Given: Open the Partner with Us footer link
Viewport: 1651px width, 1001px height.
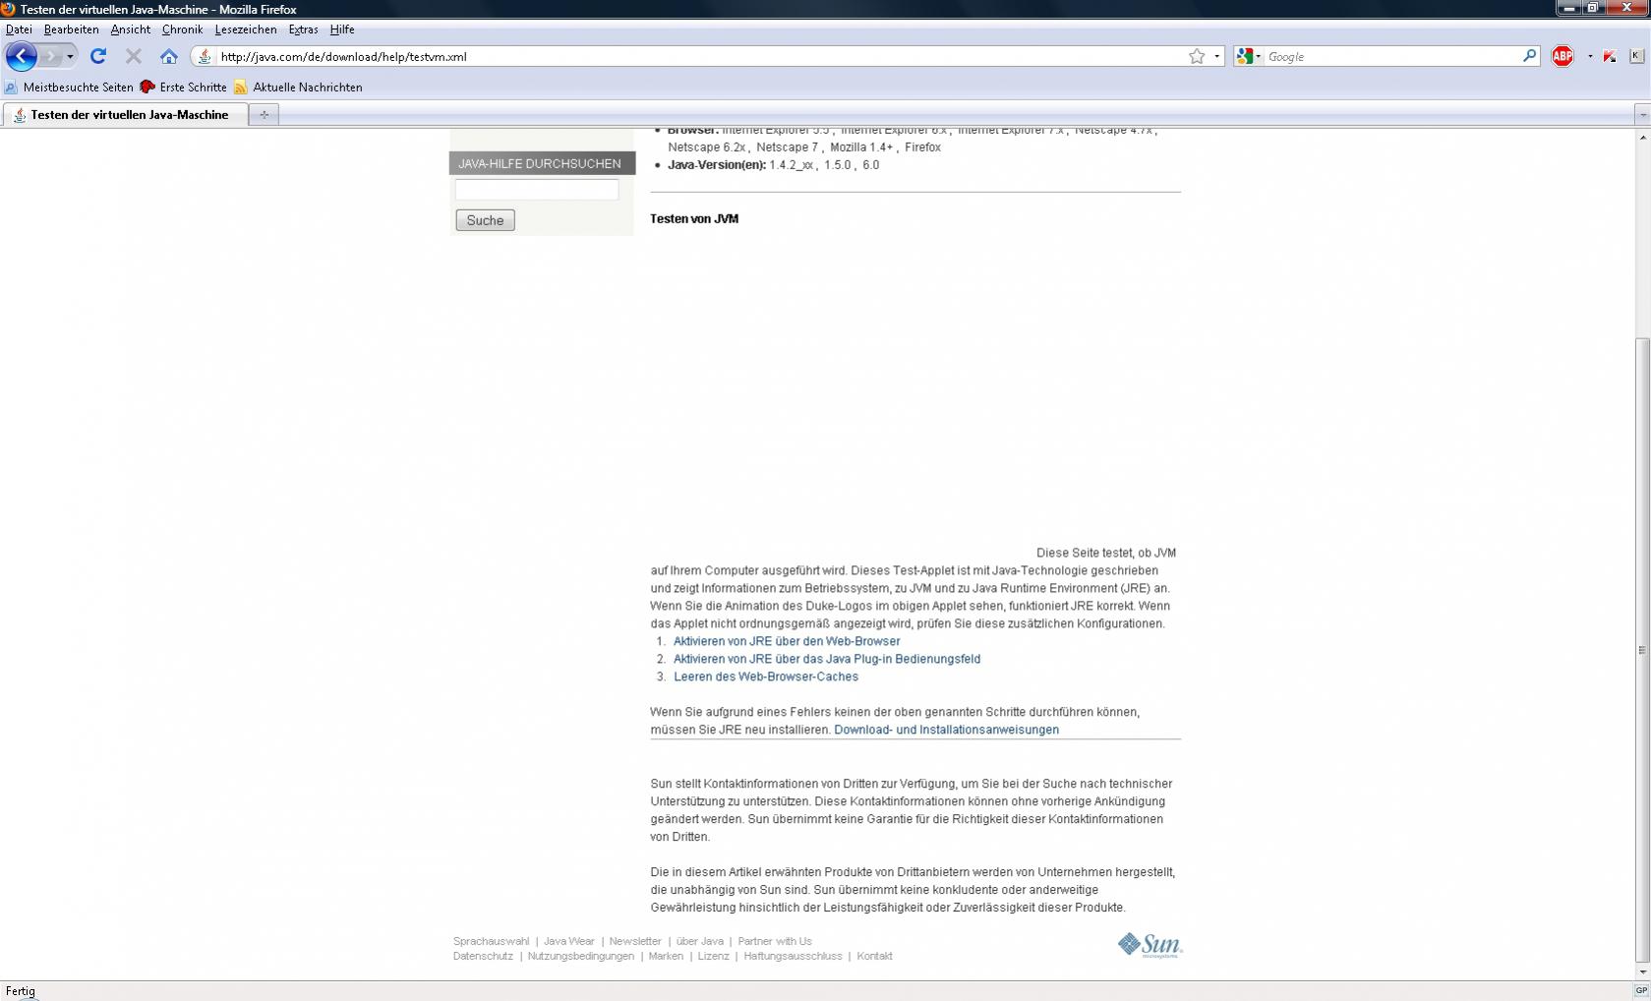Looking at the screenshot, I should [x=775, y=941].
